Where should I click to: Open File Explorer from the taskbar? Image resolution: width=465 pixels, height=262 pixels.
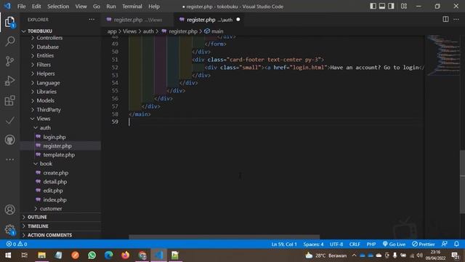tap(42, 255)
